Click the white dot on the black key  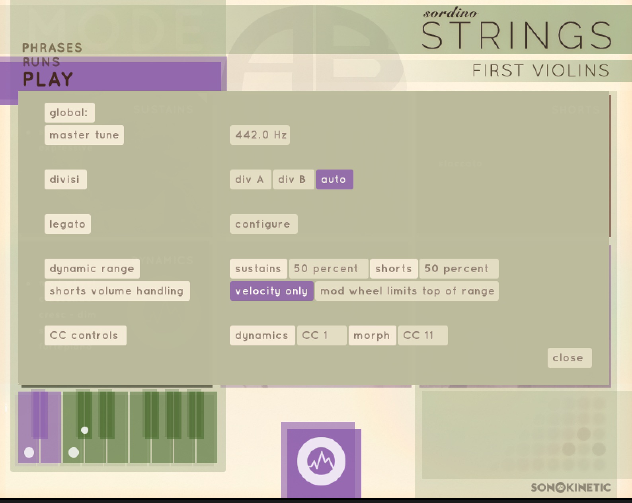pyautogui.click(x=84, y=430)
